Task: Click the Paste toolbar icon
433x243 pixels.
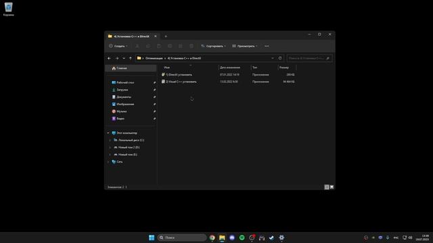Action: 159,46
